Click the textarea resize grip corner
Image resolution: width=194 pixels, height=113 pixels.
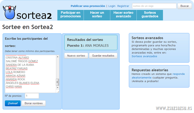point(58,91)
